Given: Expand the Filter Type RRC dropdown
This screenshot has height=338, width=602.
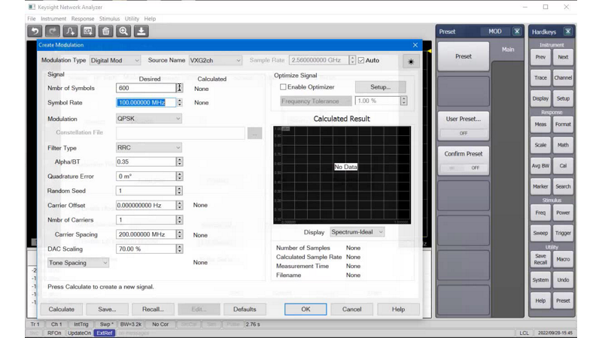Looking at the screenshot, I should 148,147.
